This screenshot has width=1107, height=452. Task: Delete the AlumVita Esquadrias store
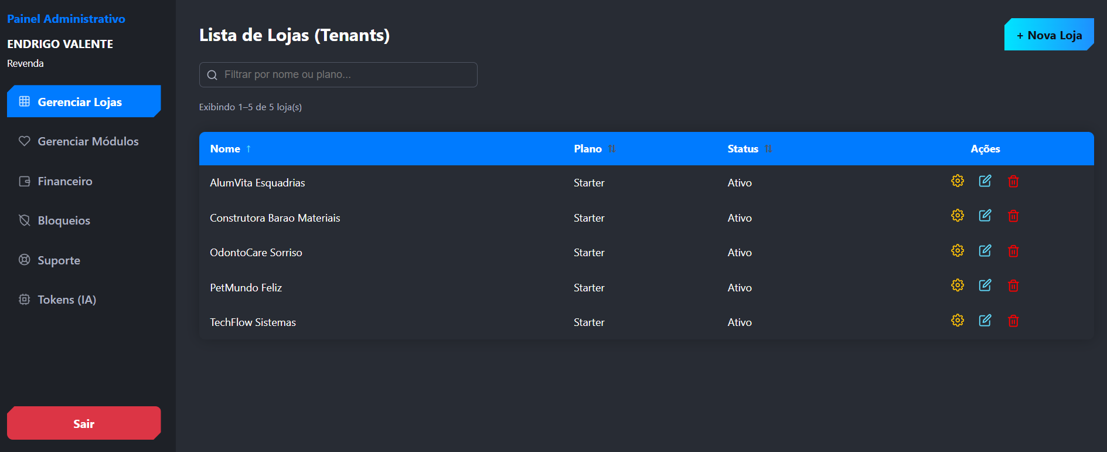click(x=1013, y=181)
